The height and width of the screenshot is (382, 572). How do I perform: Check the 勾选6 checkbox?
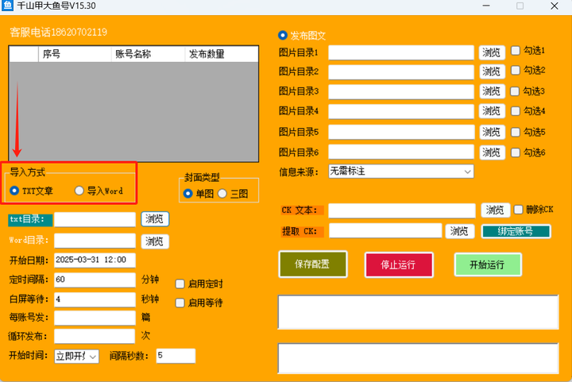[516, 152]
